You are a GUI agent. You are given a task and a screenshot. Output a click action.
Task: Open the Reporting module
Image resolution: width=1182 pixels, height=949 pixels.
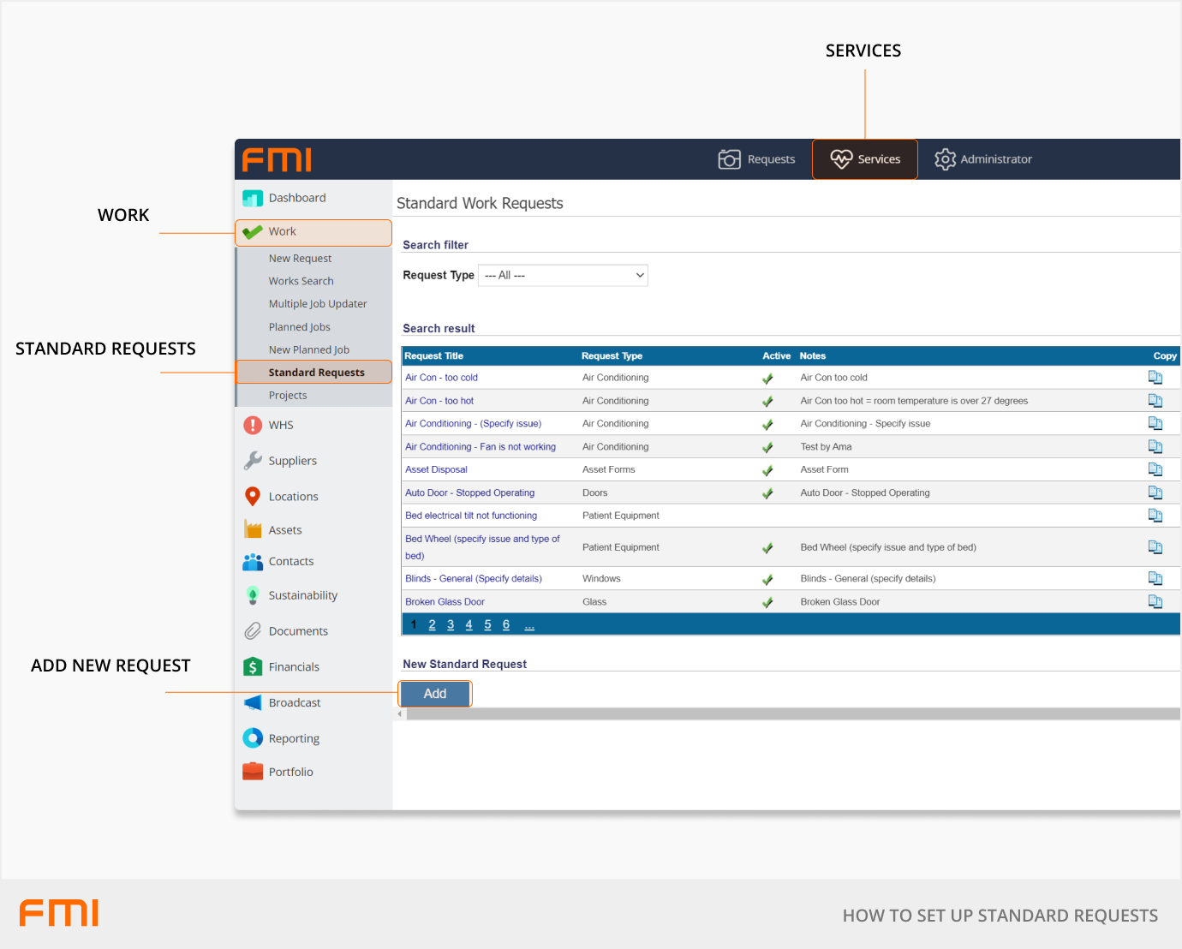click(294, 738)
